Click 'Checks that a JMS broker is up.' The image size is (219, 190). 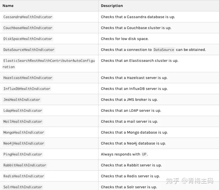pyautogui.click(x=129, y=100)
